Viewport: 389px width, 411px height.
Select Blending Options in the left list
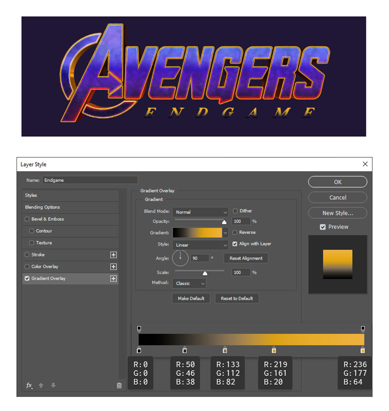pos(43,207)
